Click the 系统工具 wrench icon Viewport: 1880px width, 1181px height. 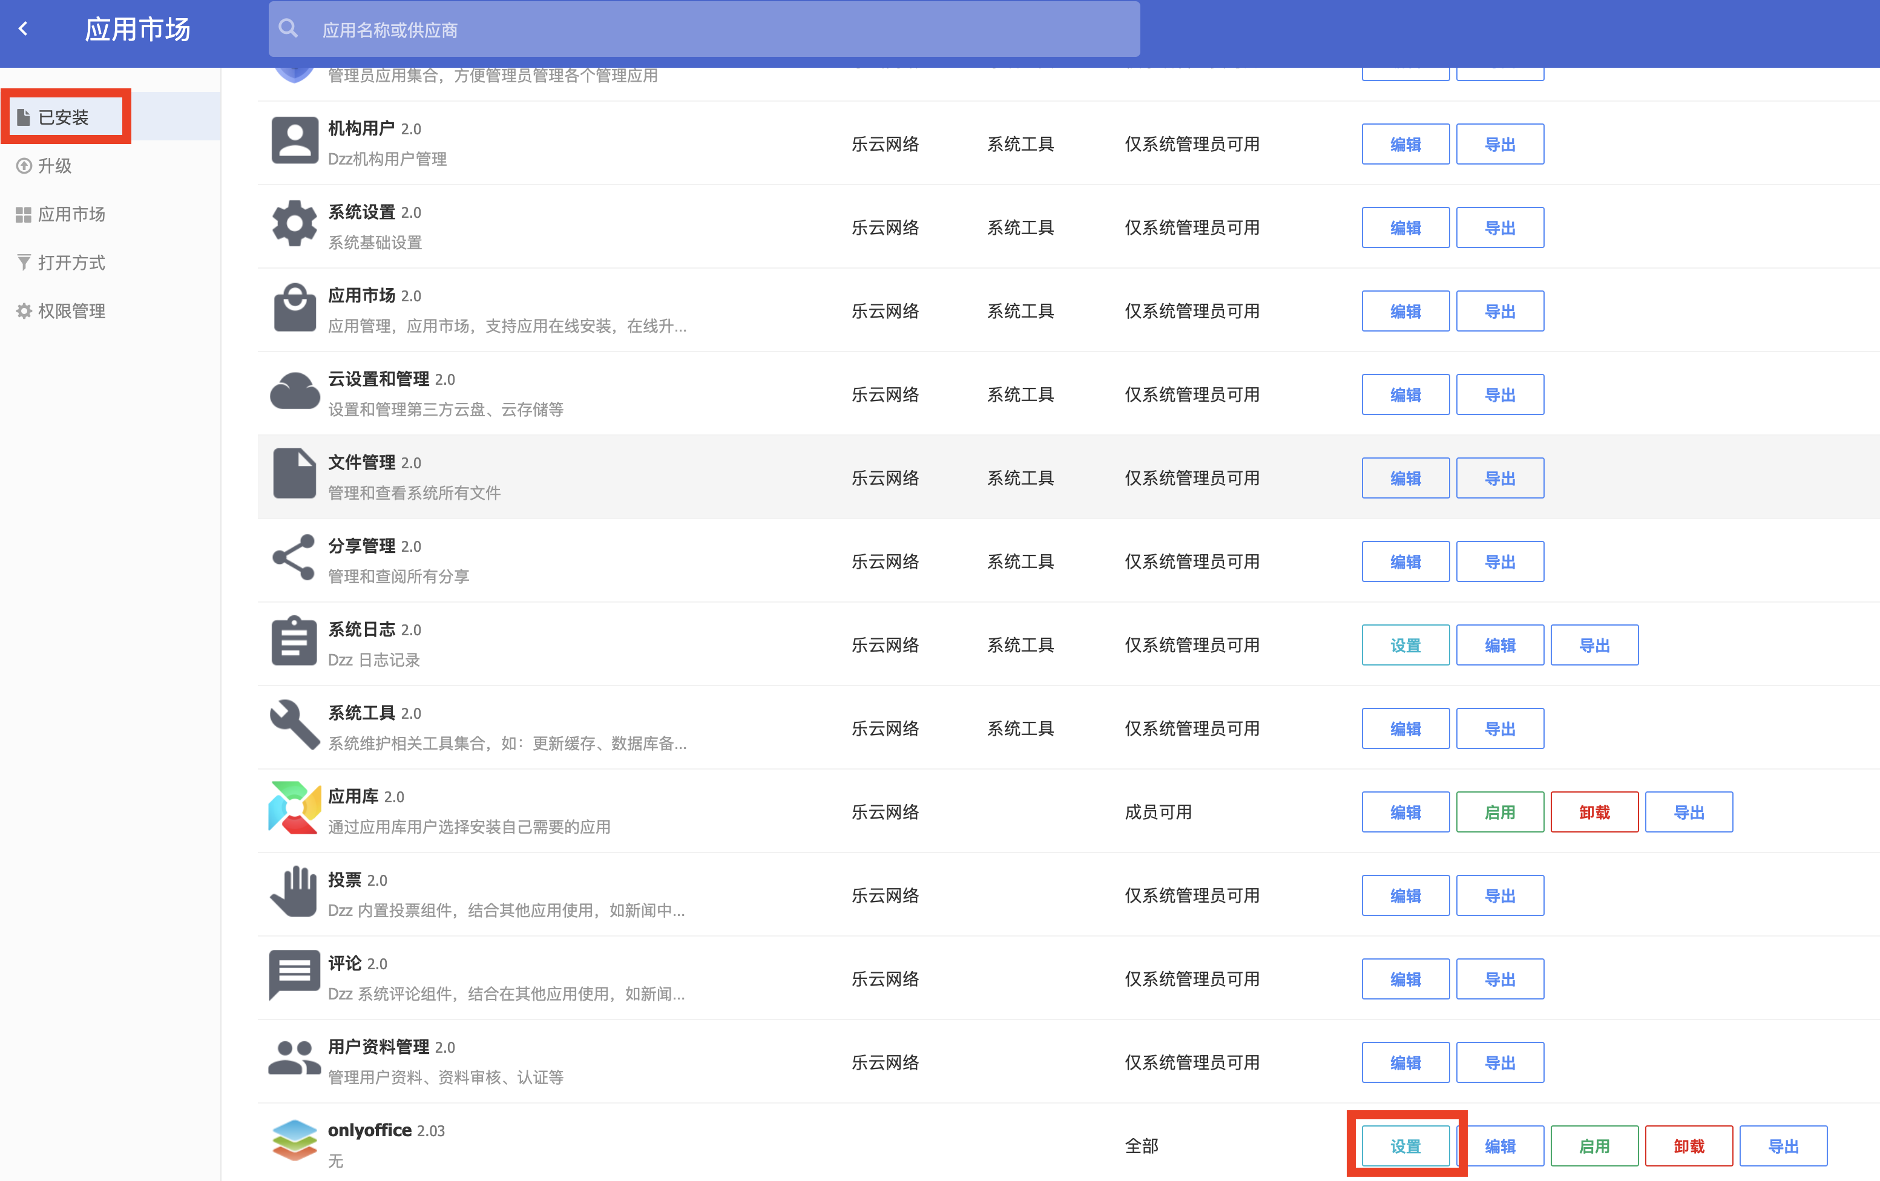[x=294, y=725]
